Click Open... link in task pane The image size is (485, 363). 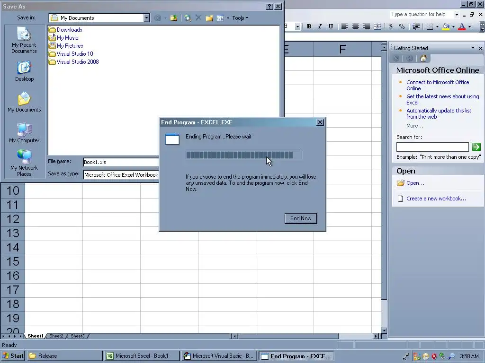pos(415,183)
